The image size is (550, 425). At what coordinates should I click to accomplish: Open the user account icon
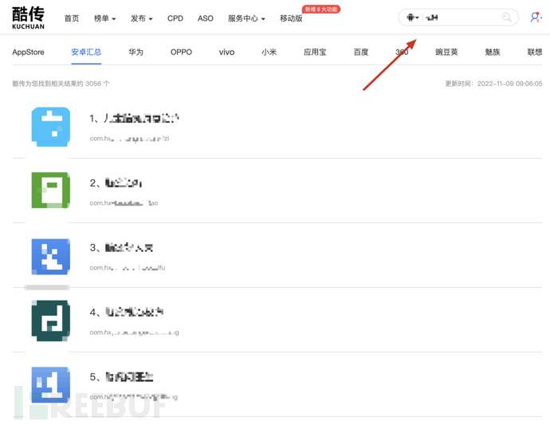click(536, 18)
